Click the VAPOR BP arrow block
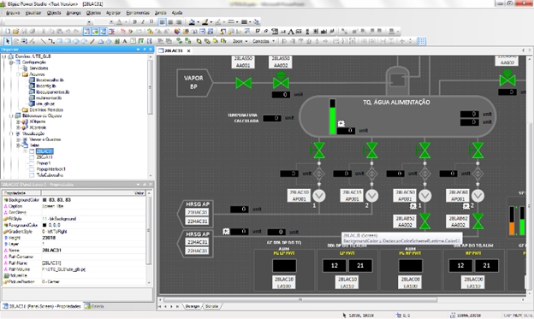The height and width of the screenshot is (319, 534). [194, 83]
